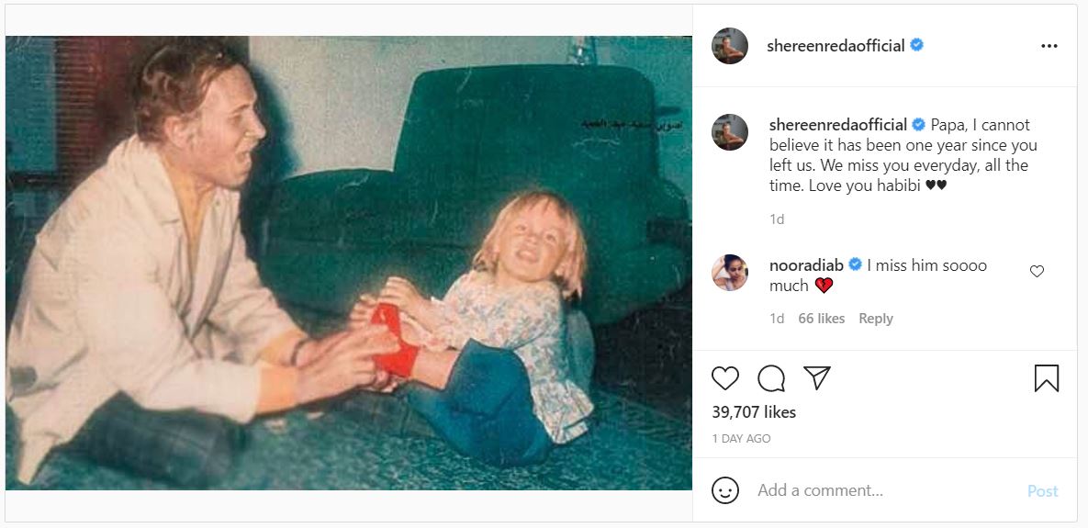The height and width of the screenshot is (528, 1088).
Task: Open nooradiab's profile picture
Action: pyautogui.click(x=730, y=273)
